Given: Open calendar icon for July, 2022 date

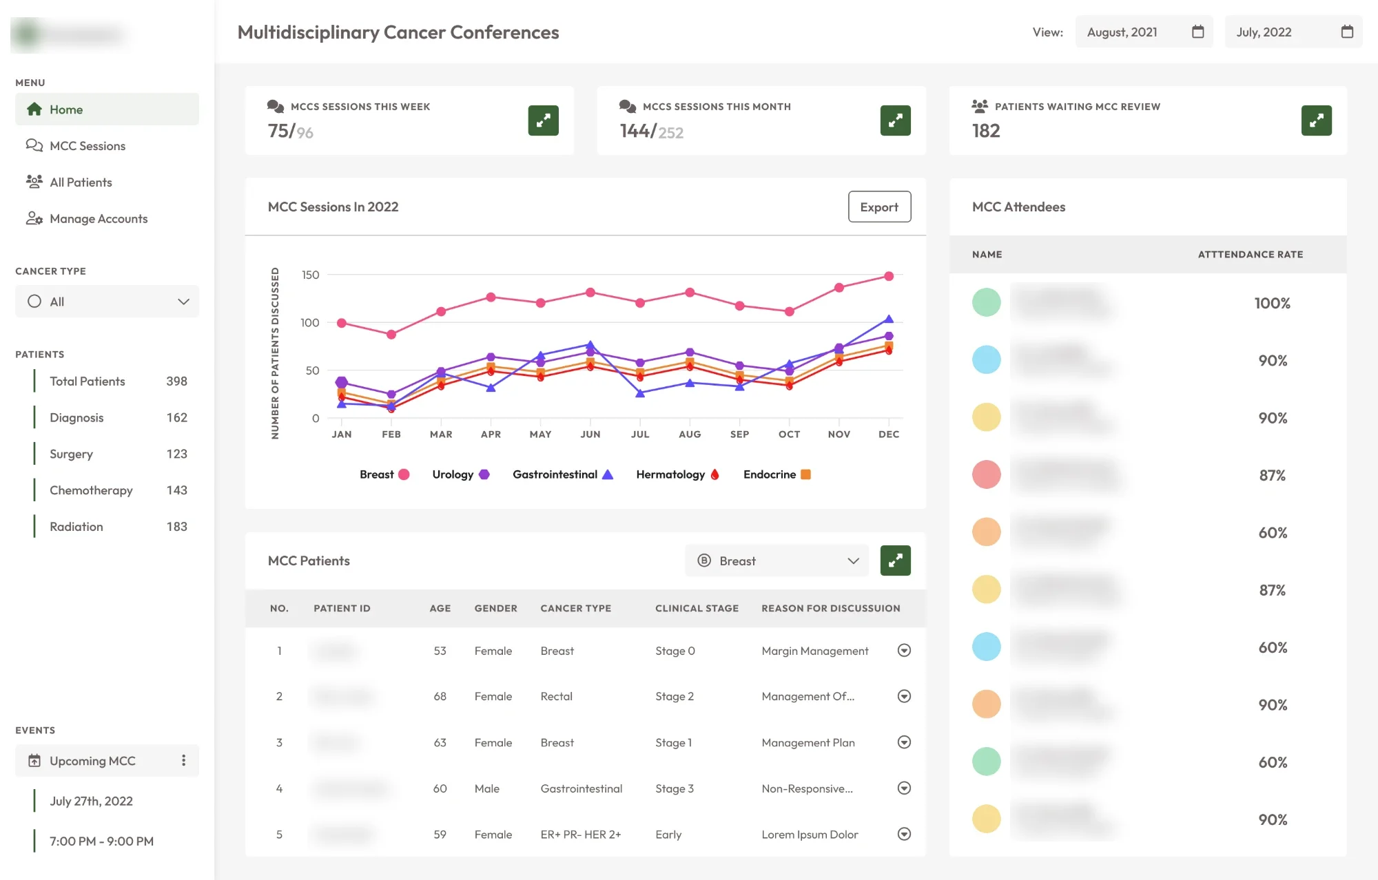Looking at the screenshot, I should [x=1347, y=32].
